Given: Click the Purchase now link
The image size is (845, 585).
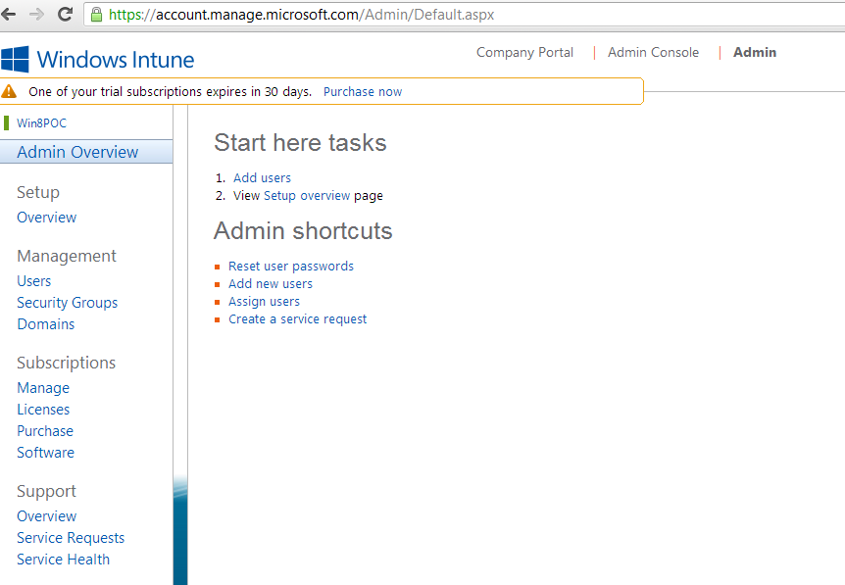Looking at the screenshot, I should click(x=362, y=91).
